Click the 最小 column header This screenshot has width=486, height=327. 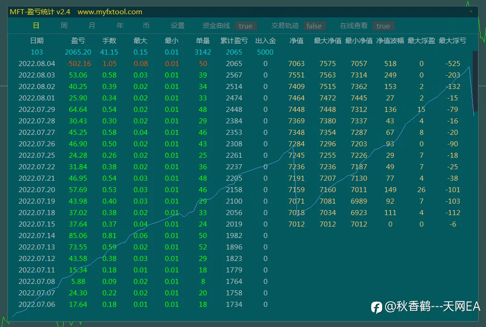coord(172,40)
